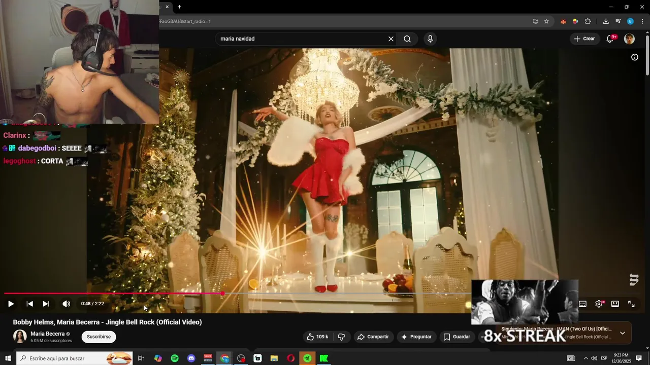Click the browser address bar URL
Screen dimensions: 650x365
pos(185,21)
